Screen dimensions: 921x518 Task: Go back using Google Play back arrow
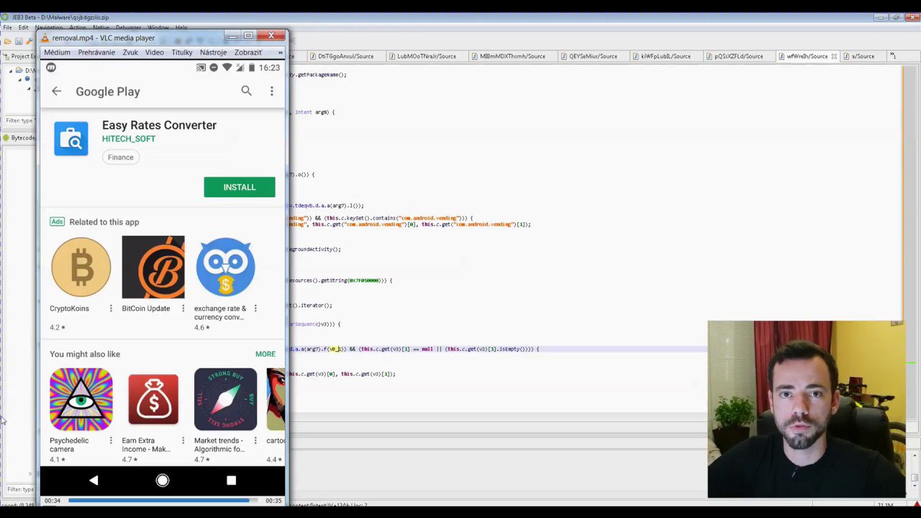click(56, 91)
